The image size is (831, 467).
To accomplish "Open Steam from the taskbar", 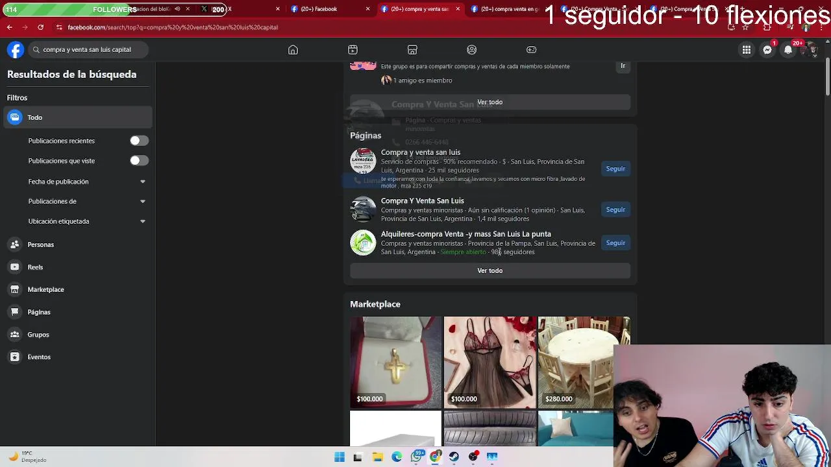I will point(454,457).
